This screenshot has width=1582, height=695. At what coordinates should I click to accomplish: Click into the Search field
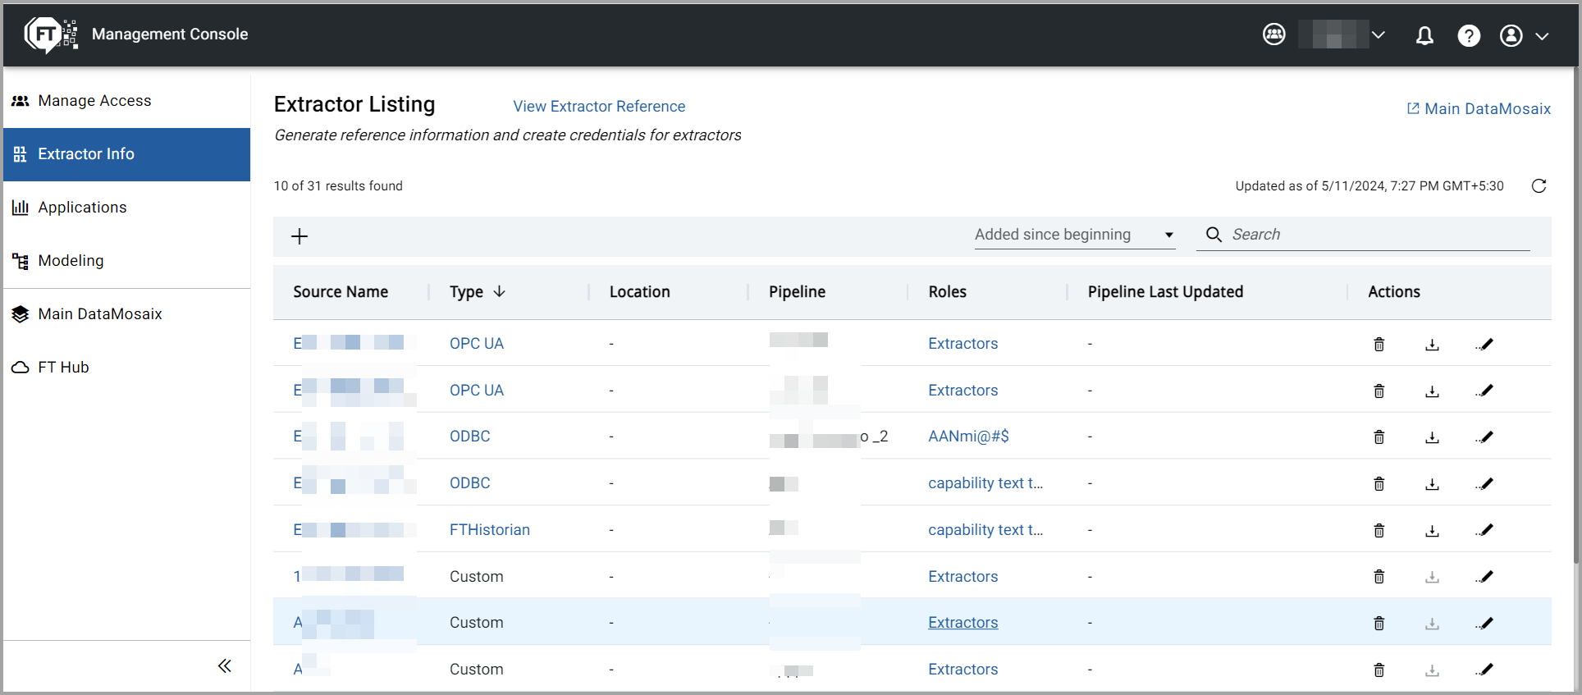(1379, 235)
